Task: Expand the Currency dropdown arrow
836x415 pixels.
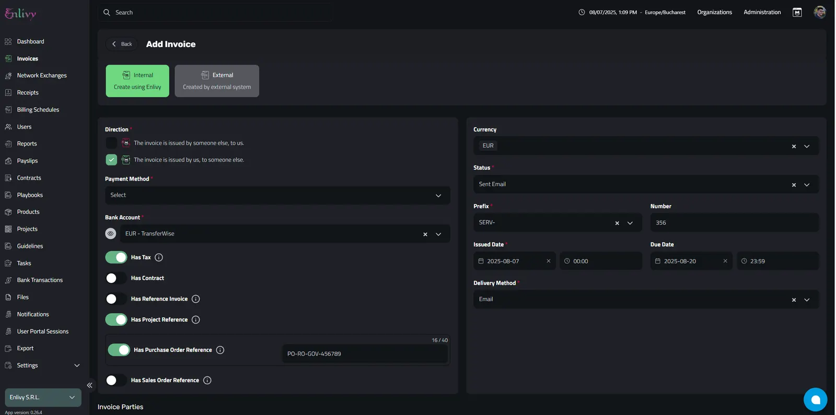Action: point(807,146)
